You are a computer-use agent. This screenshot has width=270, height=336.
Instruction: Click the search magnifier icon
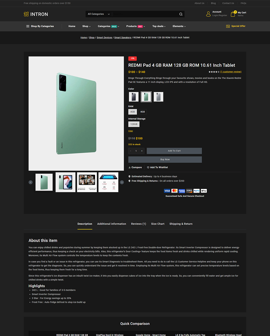pyautogui.click(x=181, y=14)
